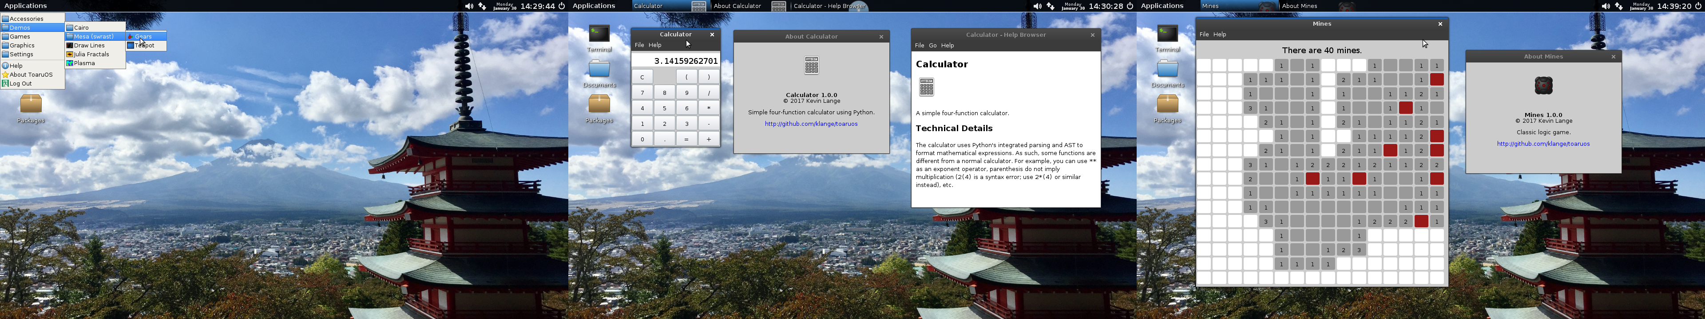This screenshot has height=319, width=1705.
Task: Click the equals (=) calculator key
Action: pos(687,140)
